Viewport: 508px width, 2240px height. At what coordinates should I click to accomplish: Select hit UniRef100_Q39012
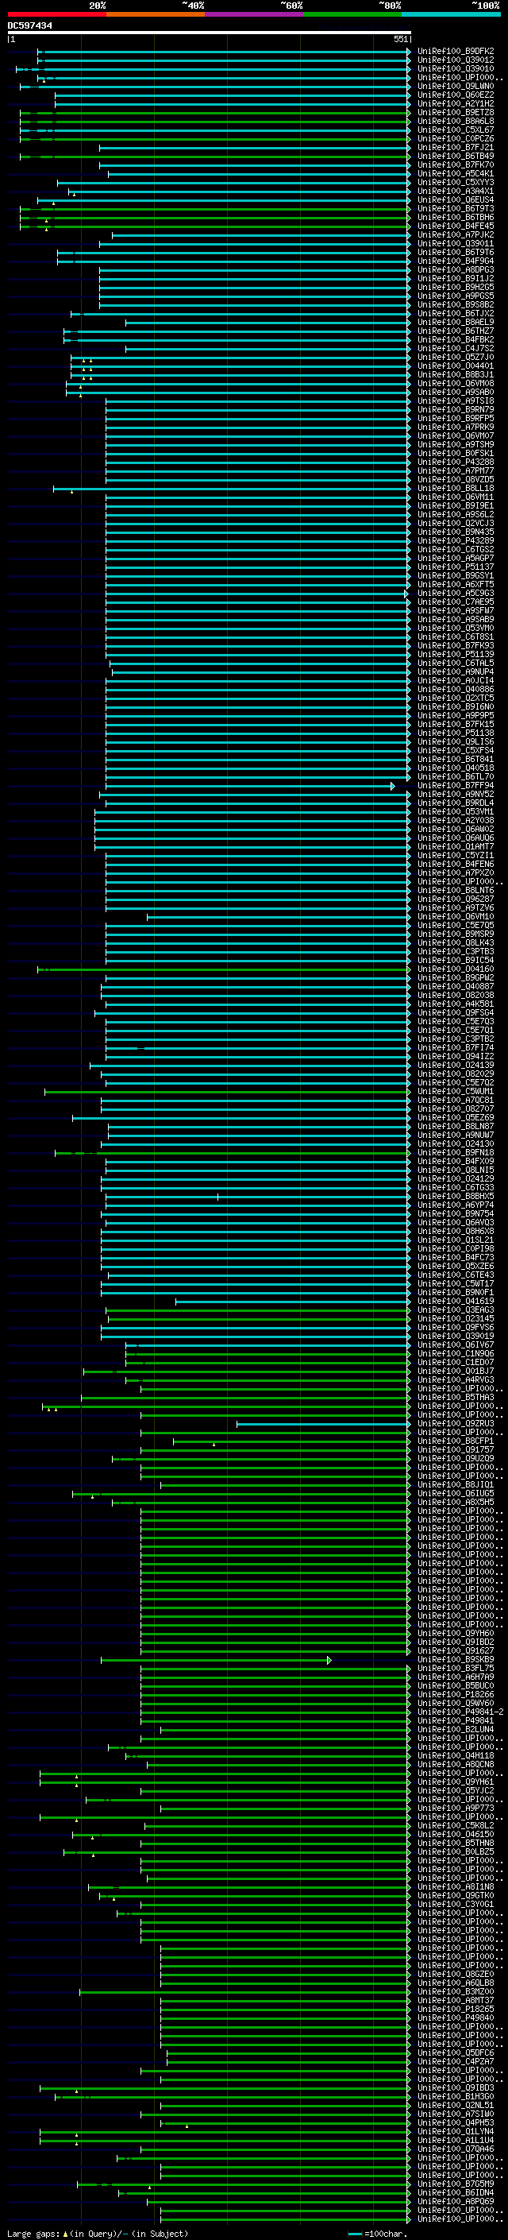click(x=456, y=60)
